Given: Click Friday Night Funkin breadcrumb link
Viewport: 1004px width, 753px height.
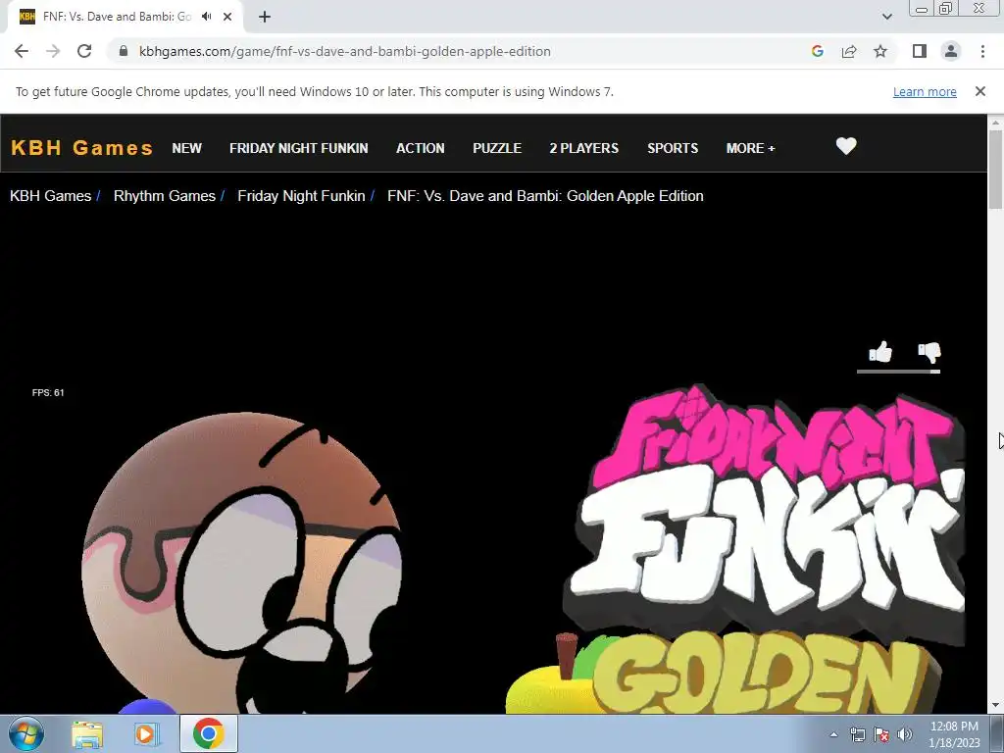Looking at the screenshot, I should tap(301, 196).
